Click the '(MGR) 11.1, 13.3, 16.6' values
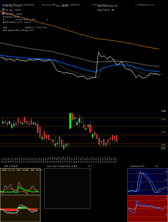The image size is (168, 222). pos(36,28)
